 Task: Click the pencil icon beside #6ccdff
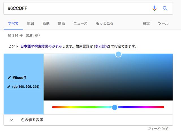pyautogui.click(x=9, y=77)
